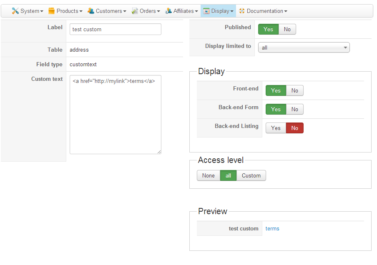This screenshot has height=265, width=377.
Task: Expand the System dropdown caret
Action: (42, 11)
